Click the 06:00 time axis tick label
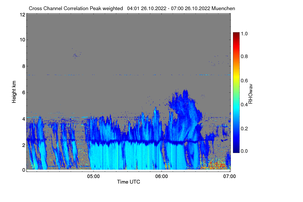The image size is (303, 202). point(162,176)
